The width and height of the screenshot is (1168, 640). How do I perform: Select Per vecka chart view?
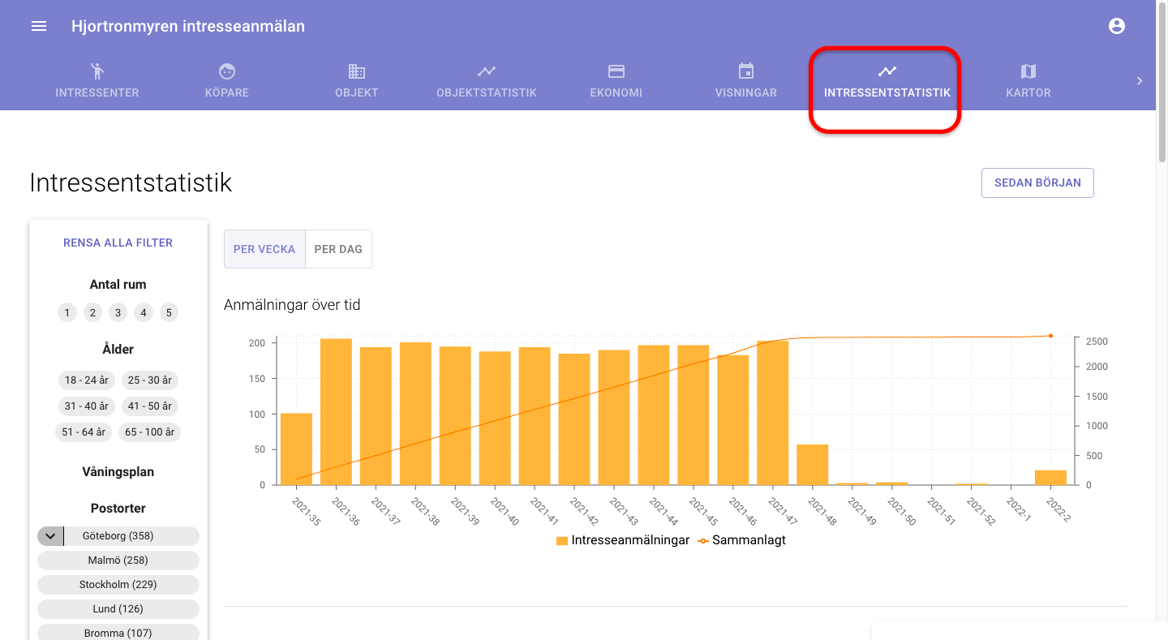tap(264, 249)
